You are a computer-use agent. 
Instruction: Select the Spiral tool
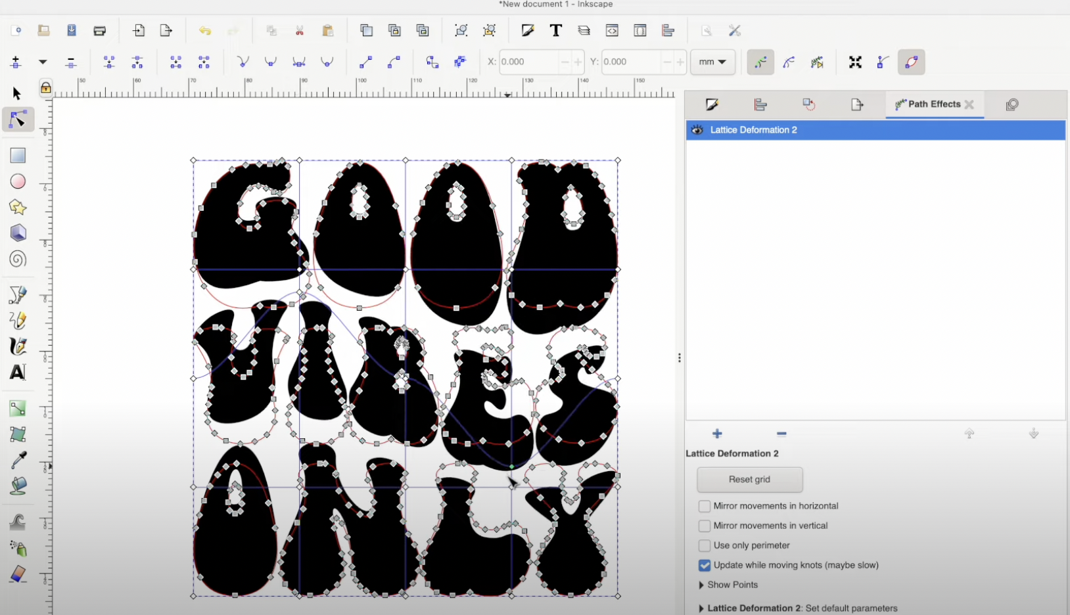(x=18, y=259)
